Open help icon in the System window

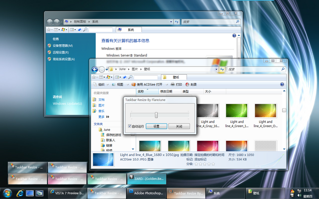pyautogui.click(x=234, y=36)
